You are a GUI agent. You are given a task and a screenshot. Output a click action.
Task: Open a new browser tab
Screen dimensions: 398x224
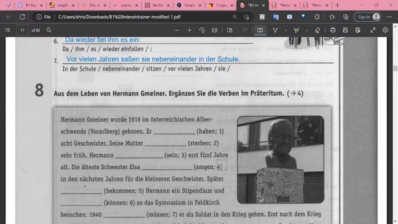click(x=337, y=5)
